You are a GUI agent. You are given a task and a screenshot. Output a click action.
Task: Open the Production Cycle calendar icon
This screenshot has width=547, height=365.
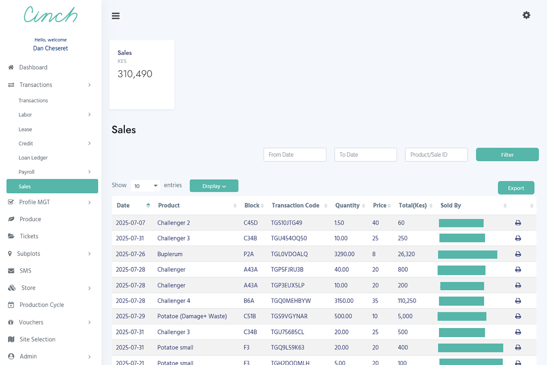10,305
